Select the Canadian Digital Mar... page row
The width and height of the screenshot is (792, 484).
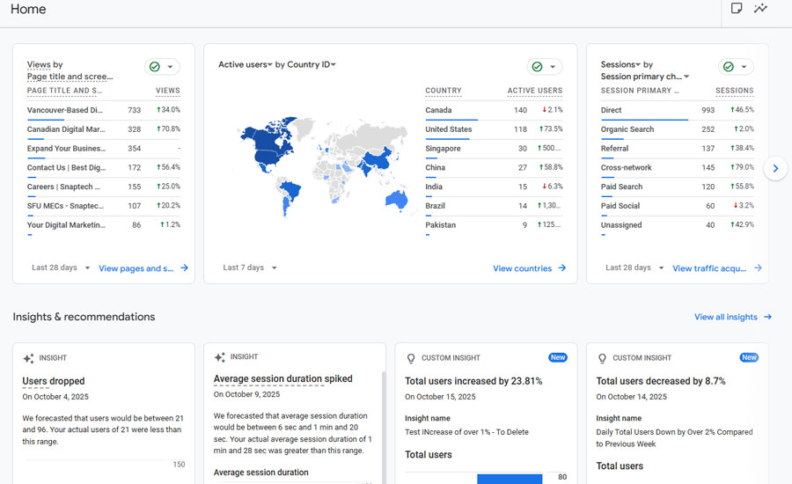(104, 129)
